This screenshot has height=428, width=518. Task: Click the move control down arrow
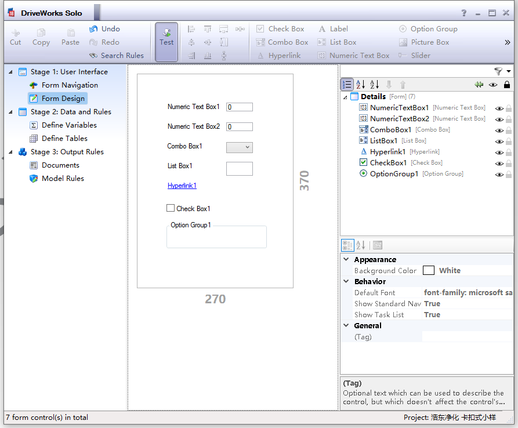pos(389,85)
